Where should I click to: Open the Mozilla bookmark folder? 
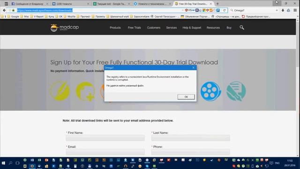(70, 17)
